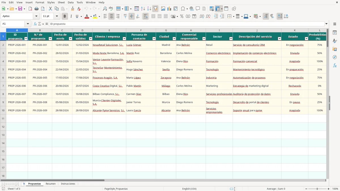Click the formula input line
This screenshot has height=191, width=340.
point(187,24)
